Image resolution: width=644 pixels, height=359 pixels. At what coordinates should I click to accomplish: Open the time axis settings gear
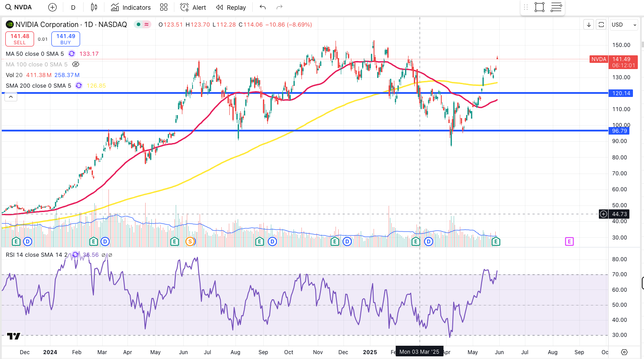(x=624, y=352)
